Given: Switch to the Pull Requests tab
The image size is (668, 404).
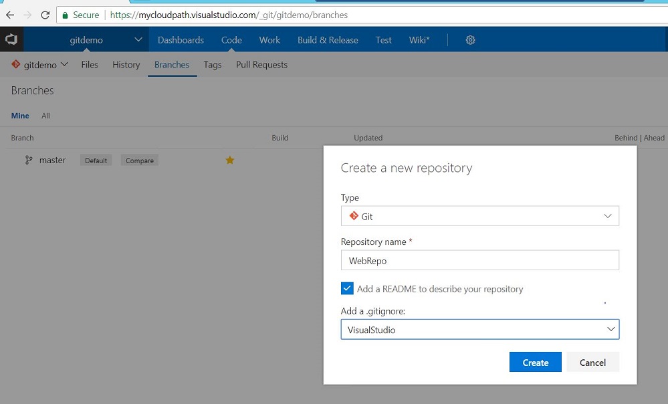Looking at the screenshot, I should point(261,65).
